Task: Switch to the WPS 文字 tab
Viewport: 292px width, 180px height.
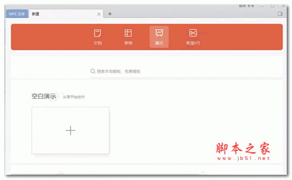Action: (x=17, y=14)
